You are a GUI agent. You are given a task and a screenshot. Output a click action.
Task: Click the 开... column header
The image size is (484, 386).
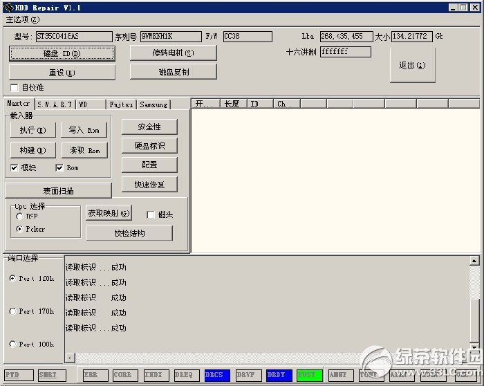pyautogui.click(x=205, y=104)
